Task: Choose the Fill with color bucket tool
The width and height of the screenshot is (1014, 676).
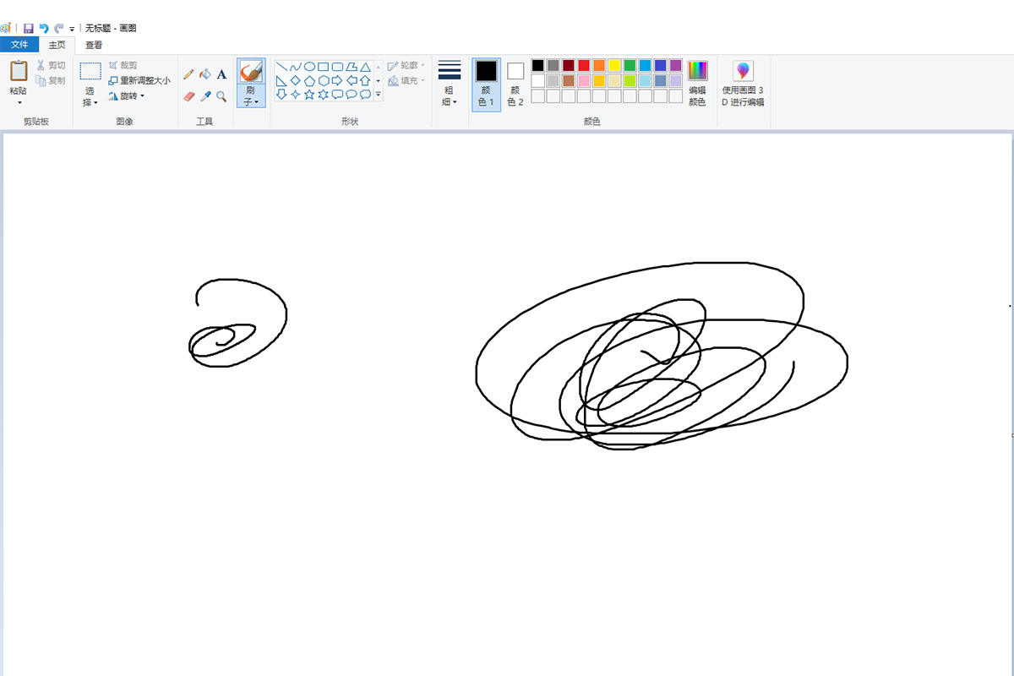Action: point(204,74)
